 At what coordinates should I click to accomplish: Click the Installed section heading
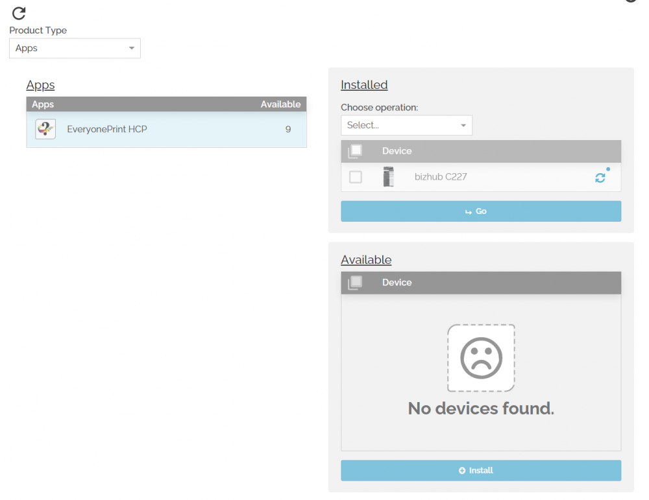click(364, 84)
